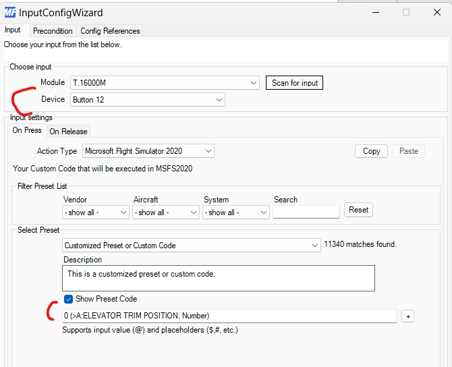Click into the Search text field
Screen dimensions: 452x367
click(306, 212)
